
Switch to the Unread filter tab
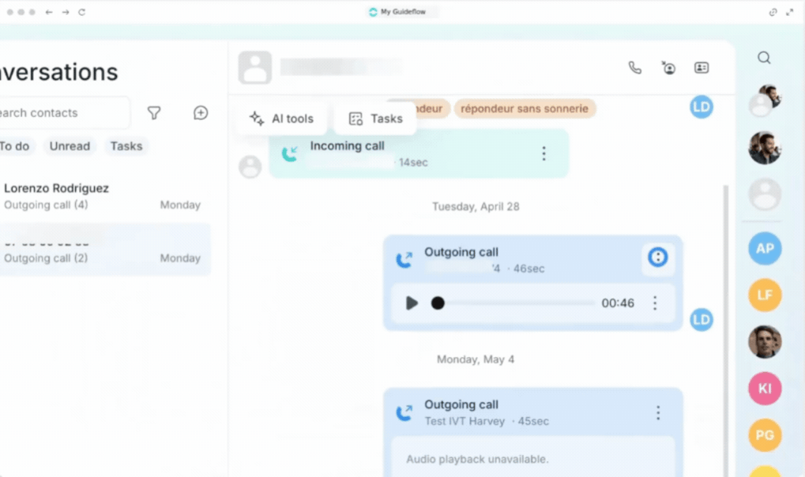coord(70,146)
